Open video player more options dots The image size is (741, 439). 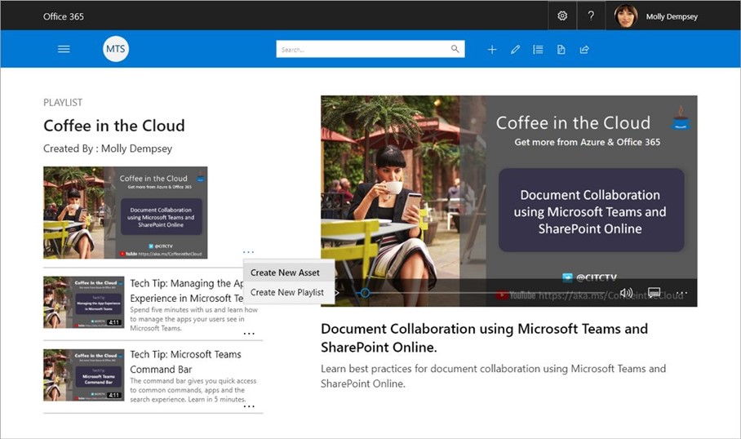click(x=682, y=294)
